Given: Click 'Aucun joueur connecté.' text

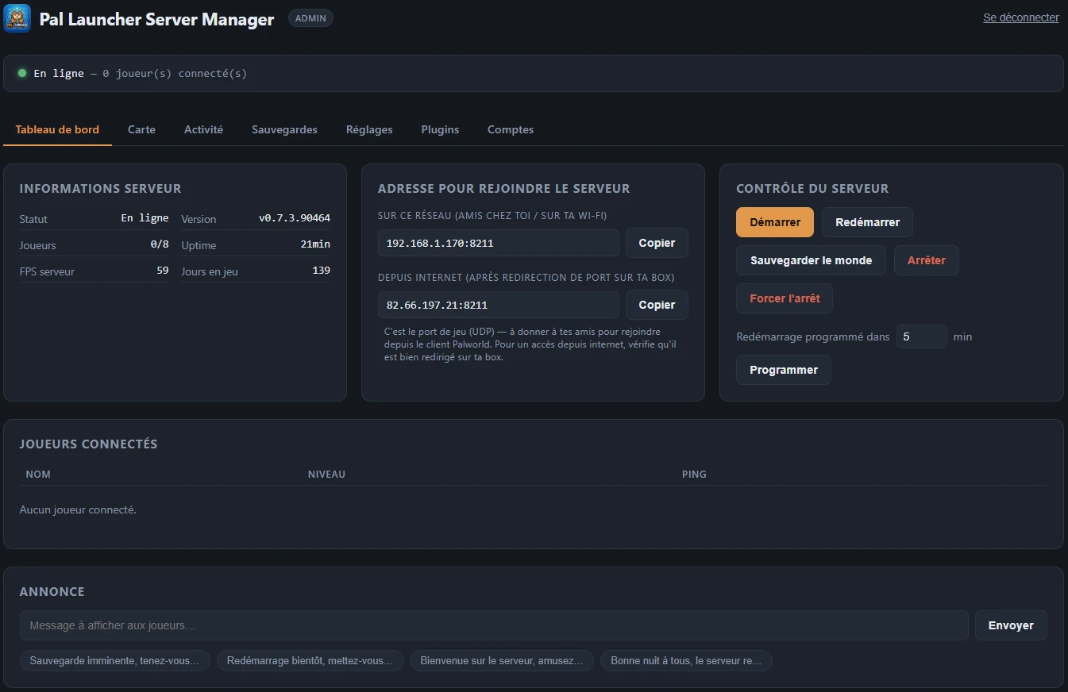Looking at the screenshot, I should point(78,509).
